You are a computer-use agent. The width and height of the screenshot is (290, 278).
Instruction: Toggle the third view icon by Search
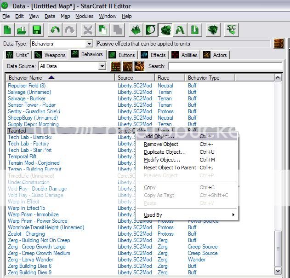click(x=139, y=66)
